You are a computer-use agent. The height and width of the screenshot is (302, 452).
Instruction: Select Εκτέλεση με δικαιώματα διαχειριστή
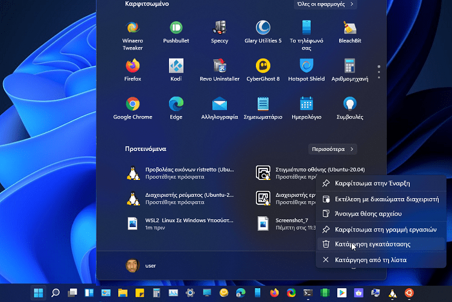point(381,199)
